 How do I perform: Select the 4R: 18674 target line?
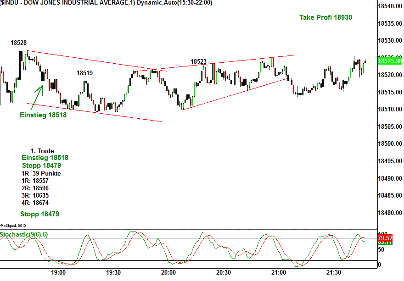click(x=35, y=203)
